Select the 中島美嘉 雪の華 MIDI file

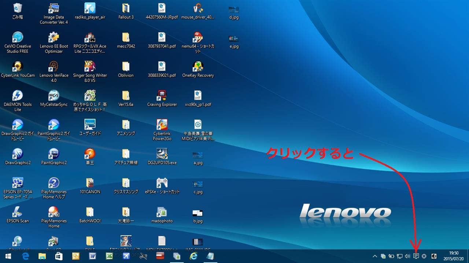click(x=198, y=130)
